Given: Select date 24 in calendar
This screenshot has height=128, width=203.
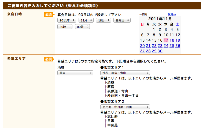Looking at the screenshot, I should point(166,46).
